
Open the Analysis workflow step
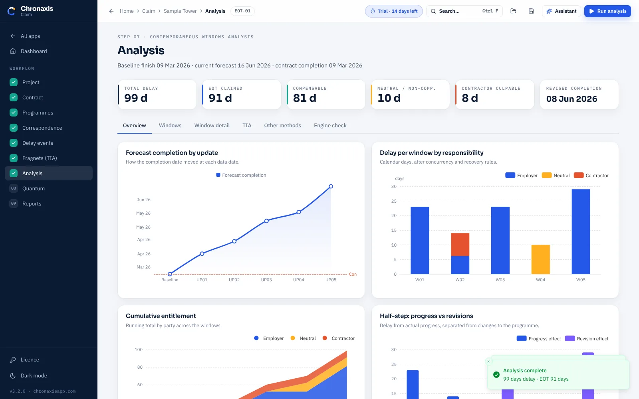point(49,173)
